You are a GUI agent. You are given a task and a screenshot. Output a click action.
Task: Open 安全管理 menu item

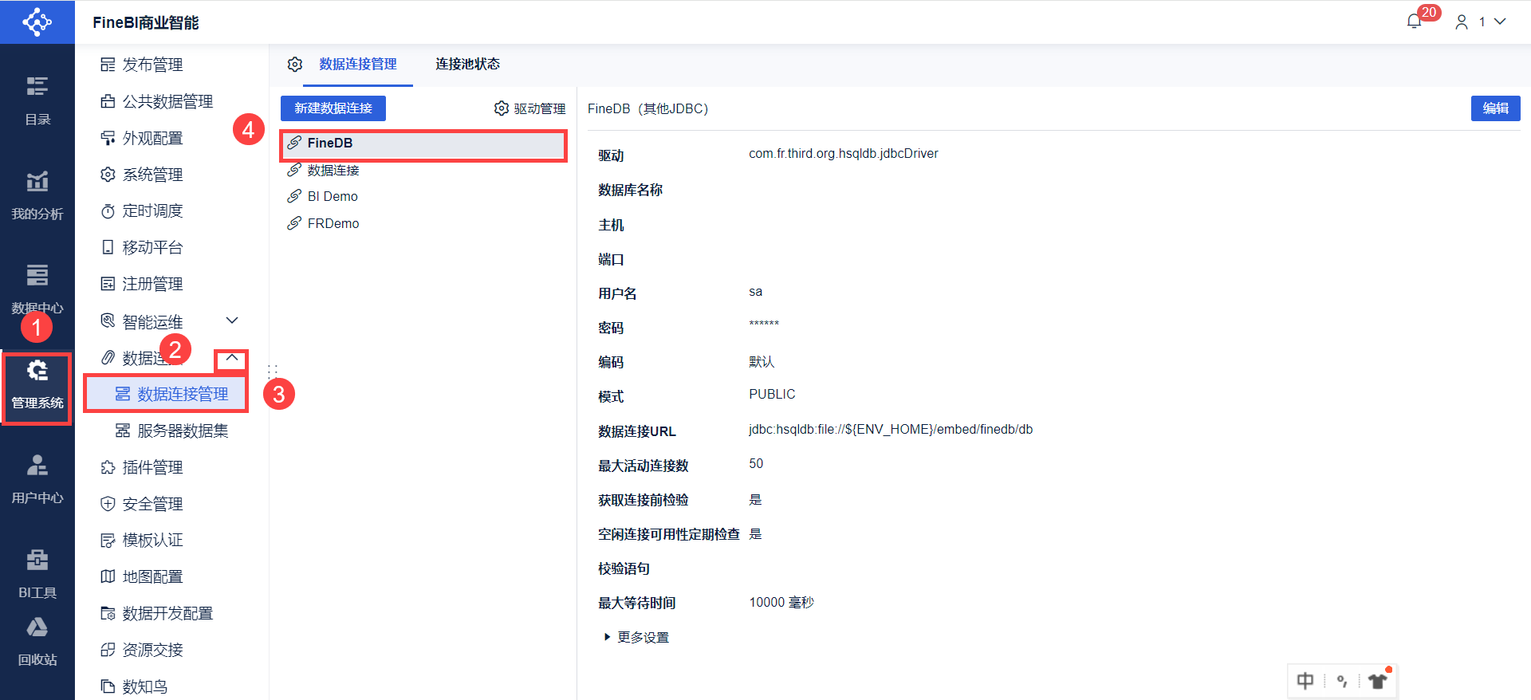click(x=142, y=504)
